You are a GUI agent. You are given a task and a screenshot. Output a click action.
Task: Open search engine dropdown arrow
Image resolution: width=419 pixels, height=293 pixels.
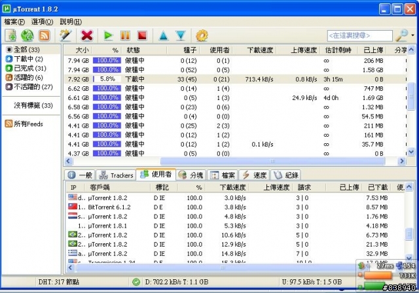[x=413, y=35]
